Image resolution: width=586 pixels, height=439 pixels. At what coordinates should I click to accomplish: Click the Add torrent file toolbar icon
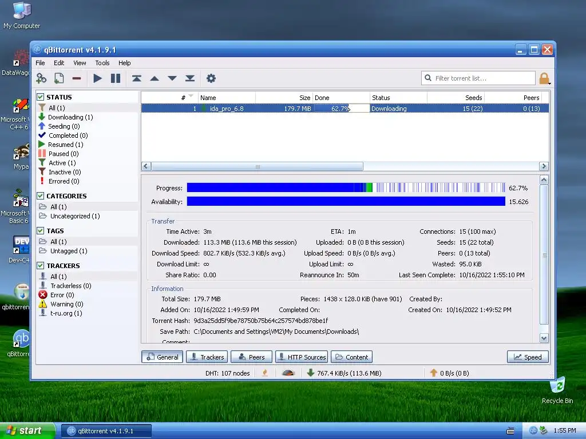(x=59, y=78)
